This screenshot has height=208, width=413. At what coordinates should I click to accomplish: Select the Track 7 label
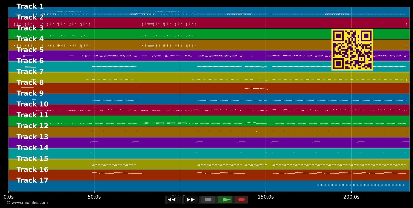click(30, 72)
